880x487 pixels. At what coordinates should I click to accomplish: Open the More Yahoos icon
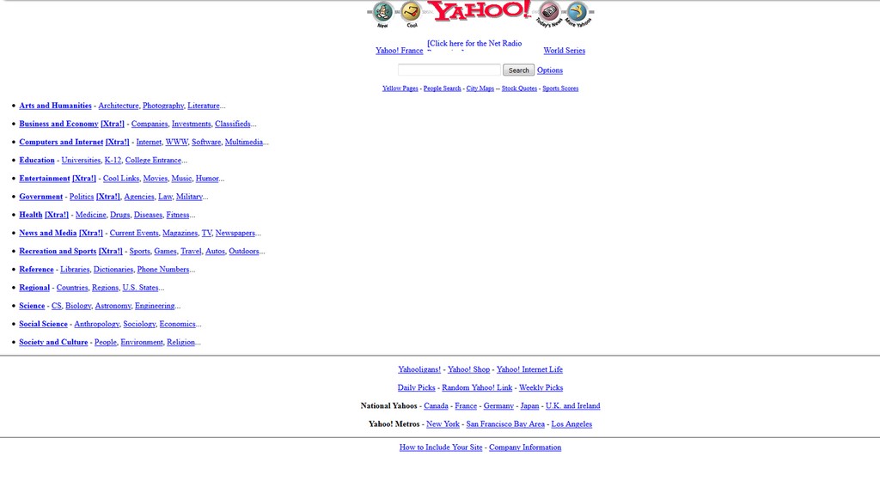click(577, 12)
